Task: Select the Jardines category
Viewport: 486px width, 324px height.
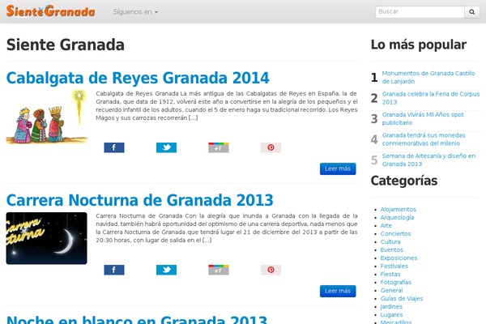Action: (391, 306)
